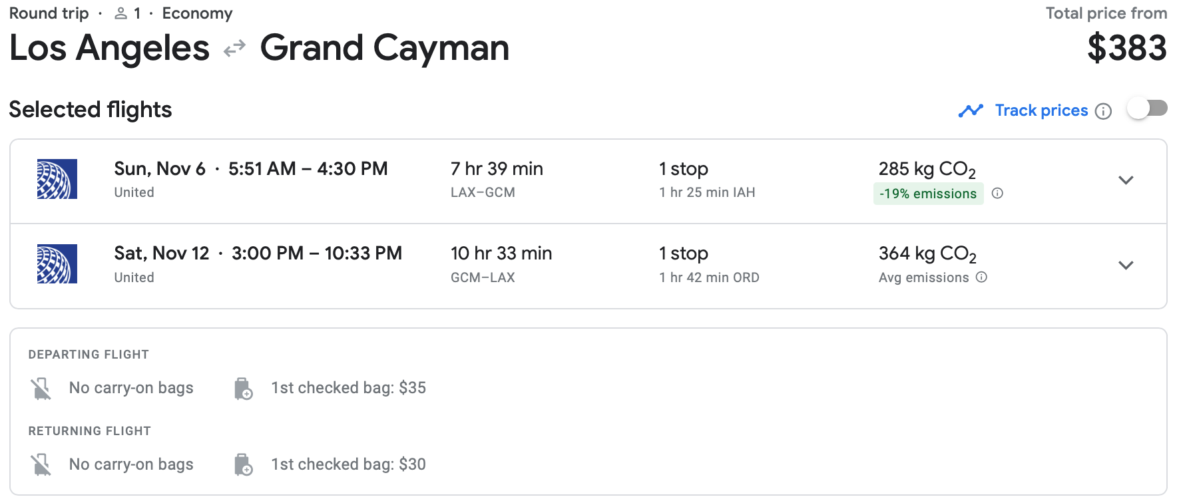Expand the Sat, Nov 12 flight details

pos(1126,265)
